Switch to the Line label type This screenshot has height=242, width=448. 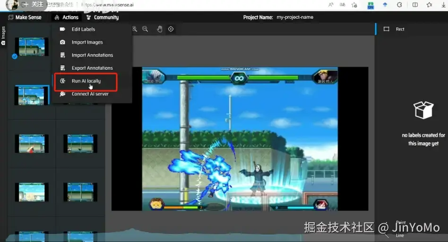(400, 235)
